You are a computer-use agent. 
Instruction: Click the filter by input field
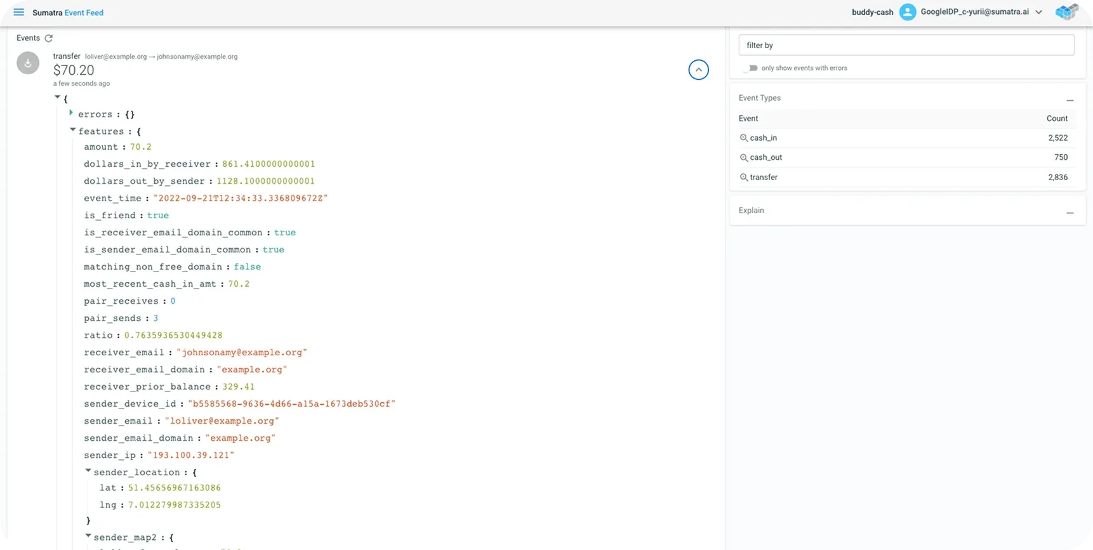906,45
